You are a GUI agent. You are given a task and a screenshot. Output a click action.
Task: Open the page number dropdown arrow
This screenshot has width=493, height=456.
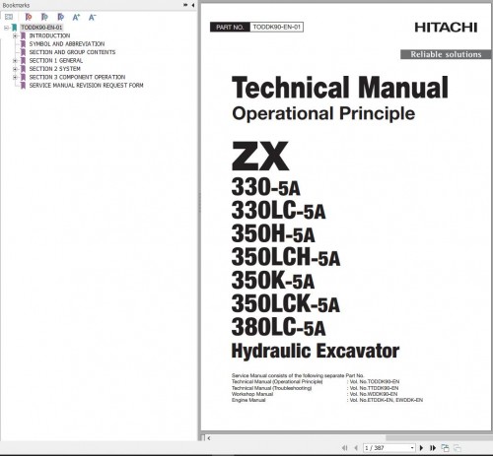(x=412, y=448)
